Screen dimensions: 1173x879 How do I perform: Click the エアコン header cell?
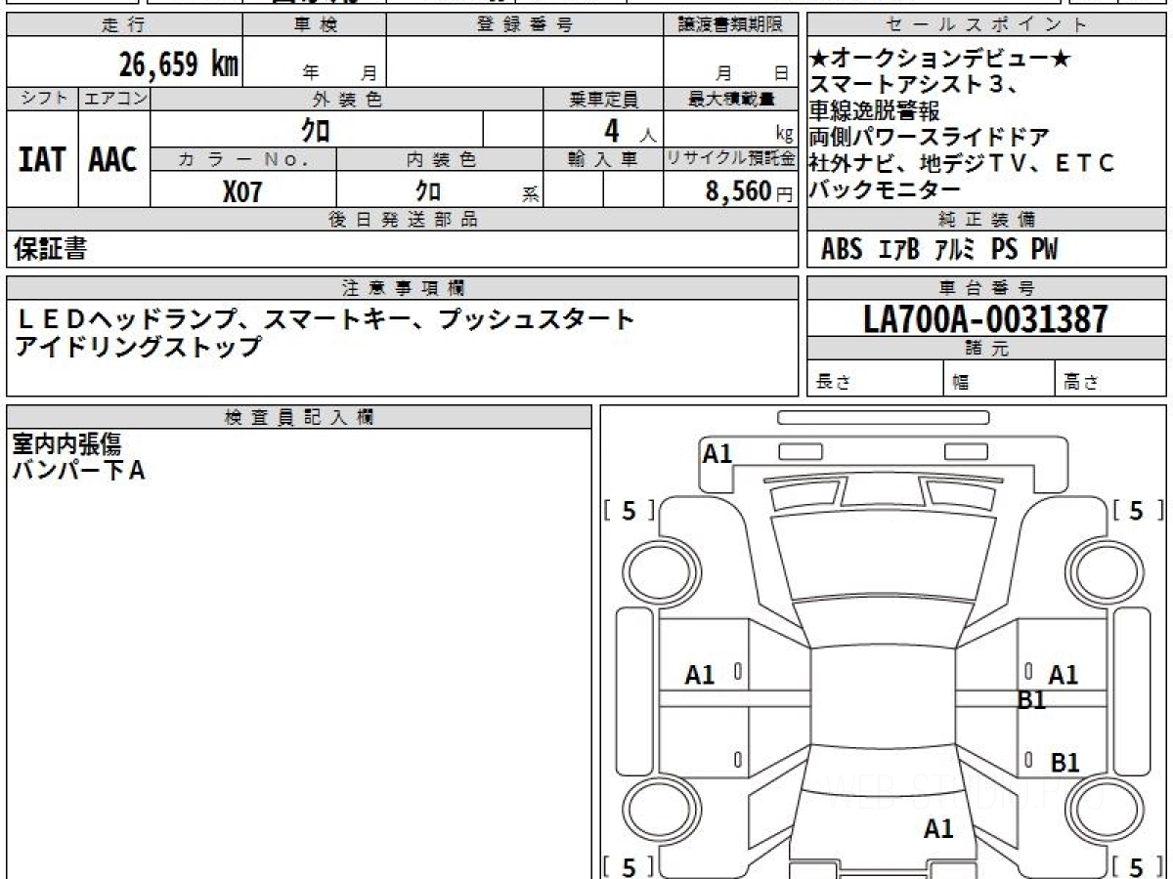pos(114,99)
